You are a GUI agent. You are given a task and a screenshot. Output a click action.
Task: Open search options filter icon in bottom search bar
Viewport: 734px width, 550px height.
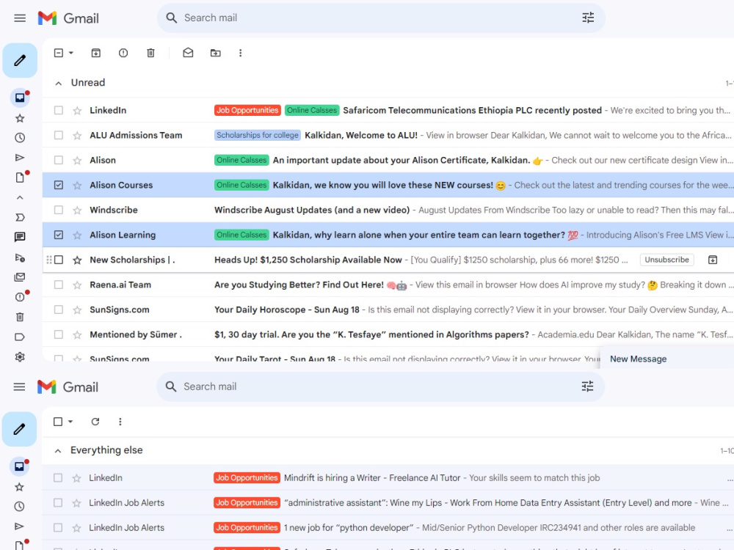click(587, 386)
